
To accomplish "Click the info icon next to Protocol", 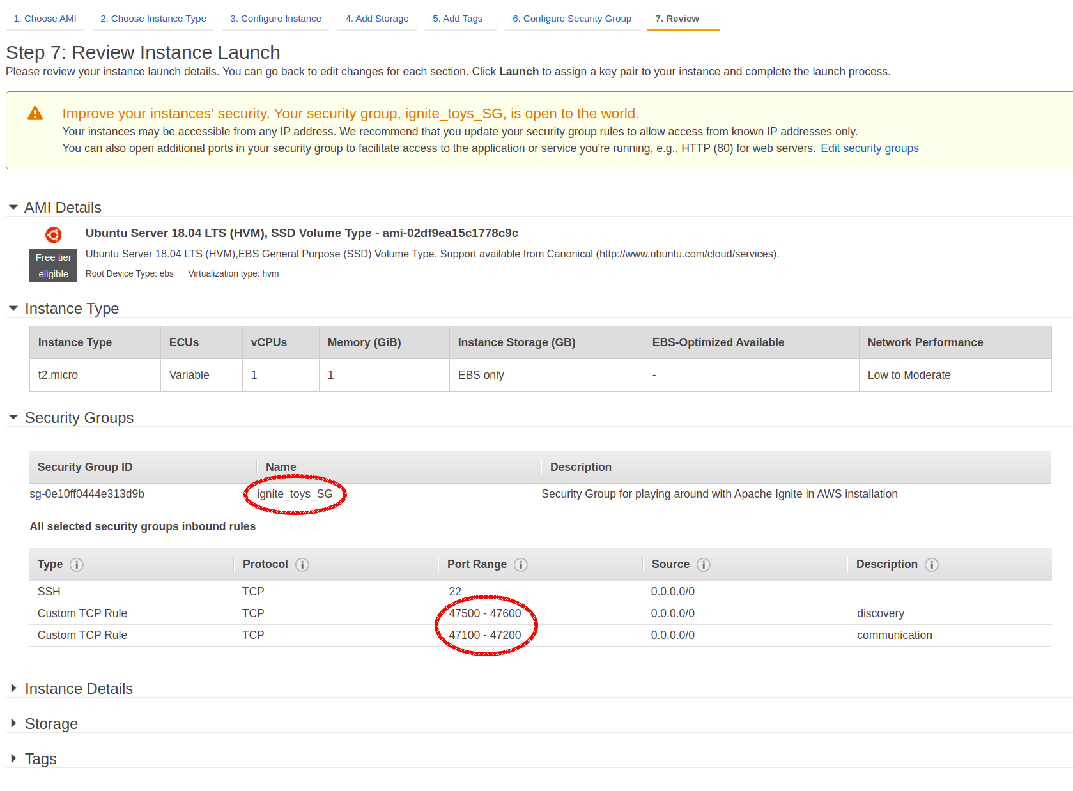I will pos(302,565).
